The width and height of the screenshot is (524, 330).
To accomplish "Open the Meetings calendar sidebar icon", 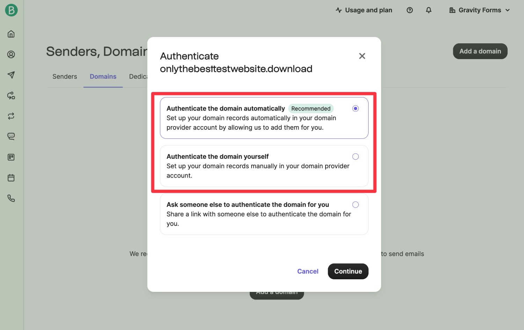I will [11, 178].
